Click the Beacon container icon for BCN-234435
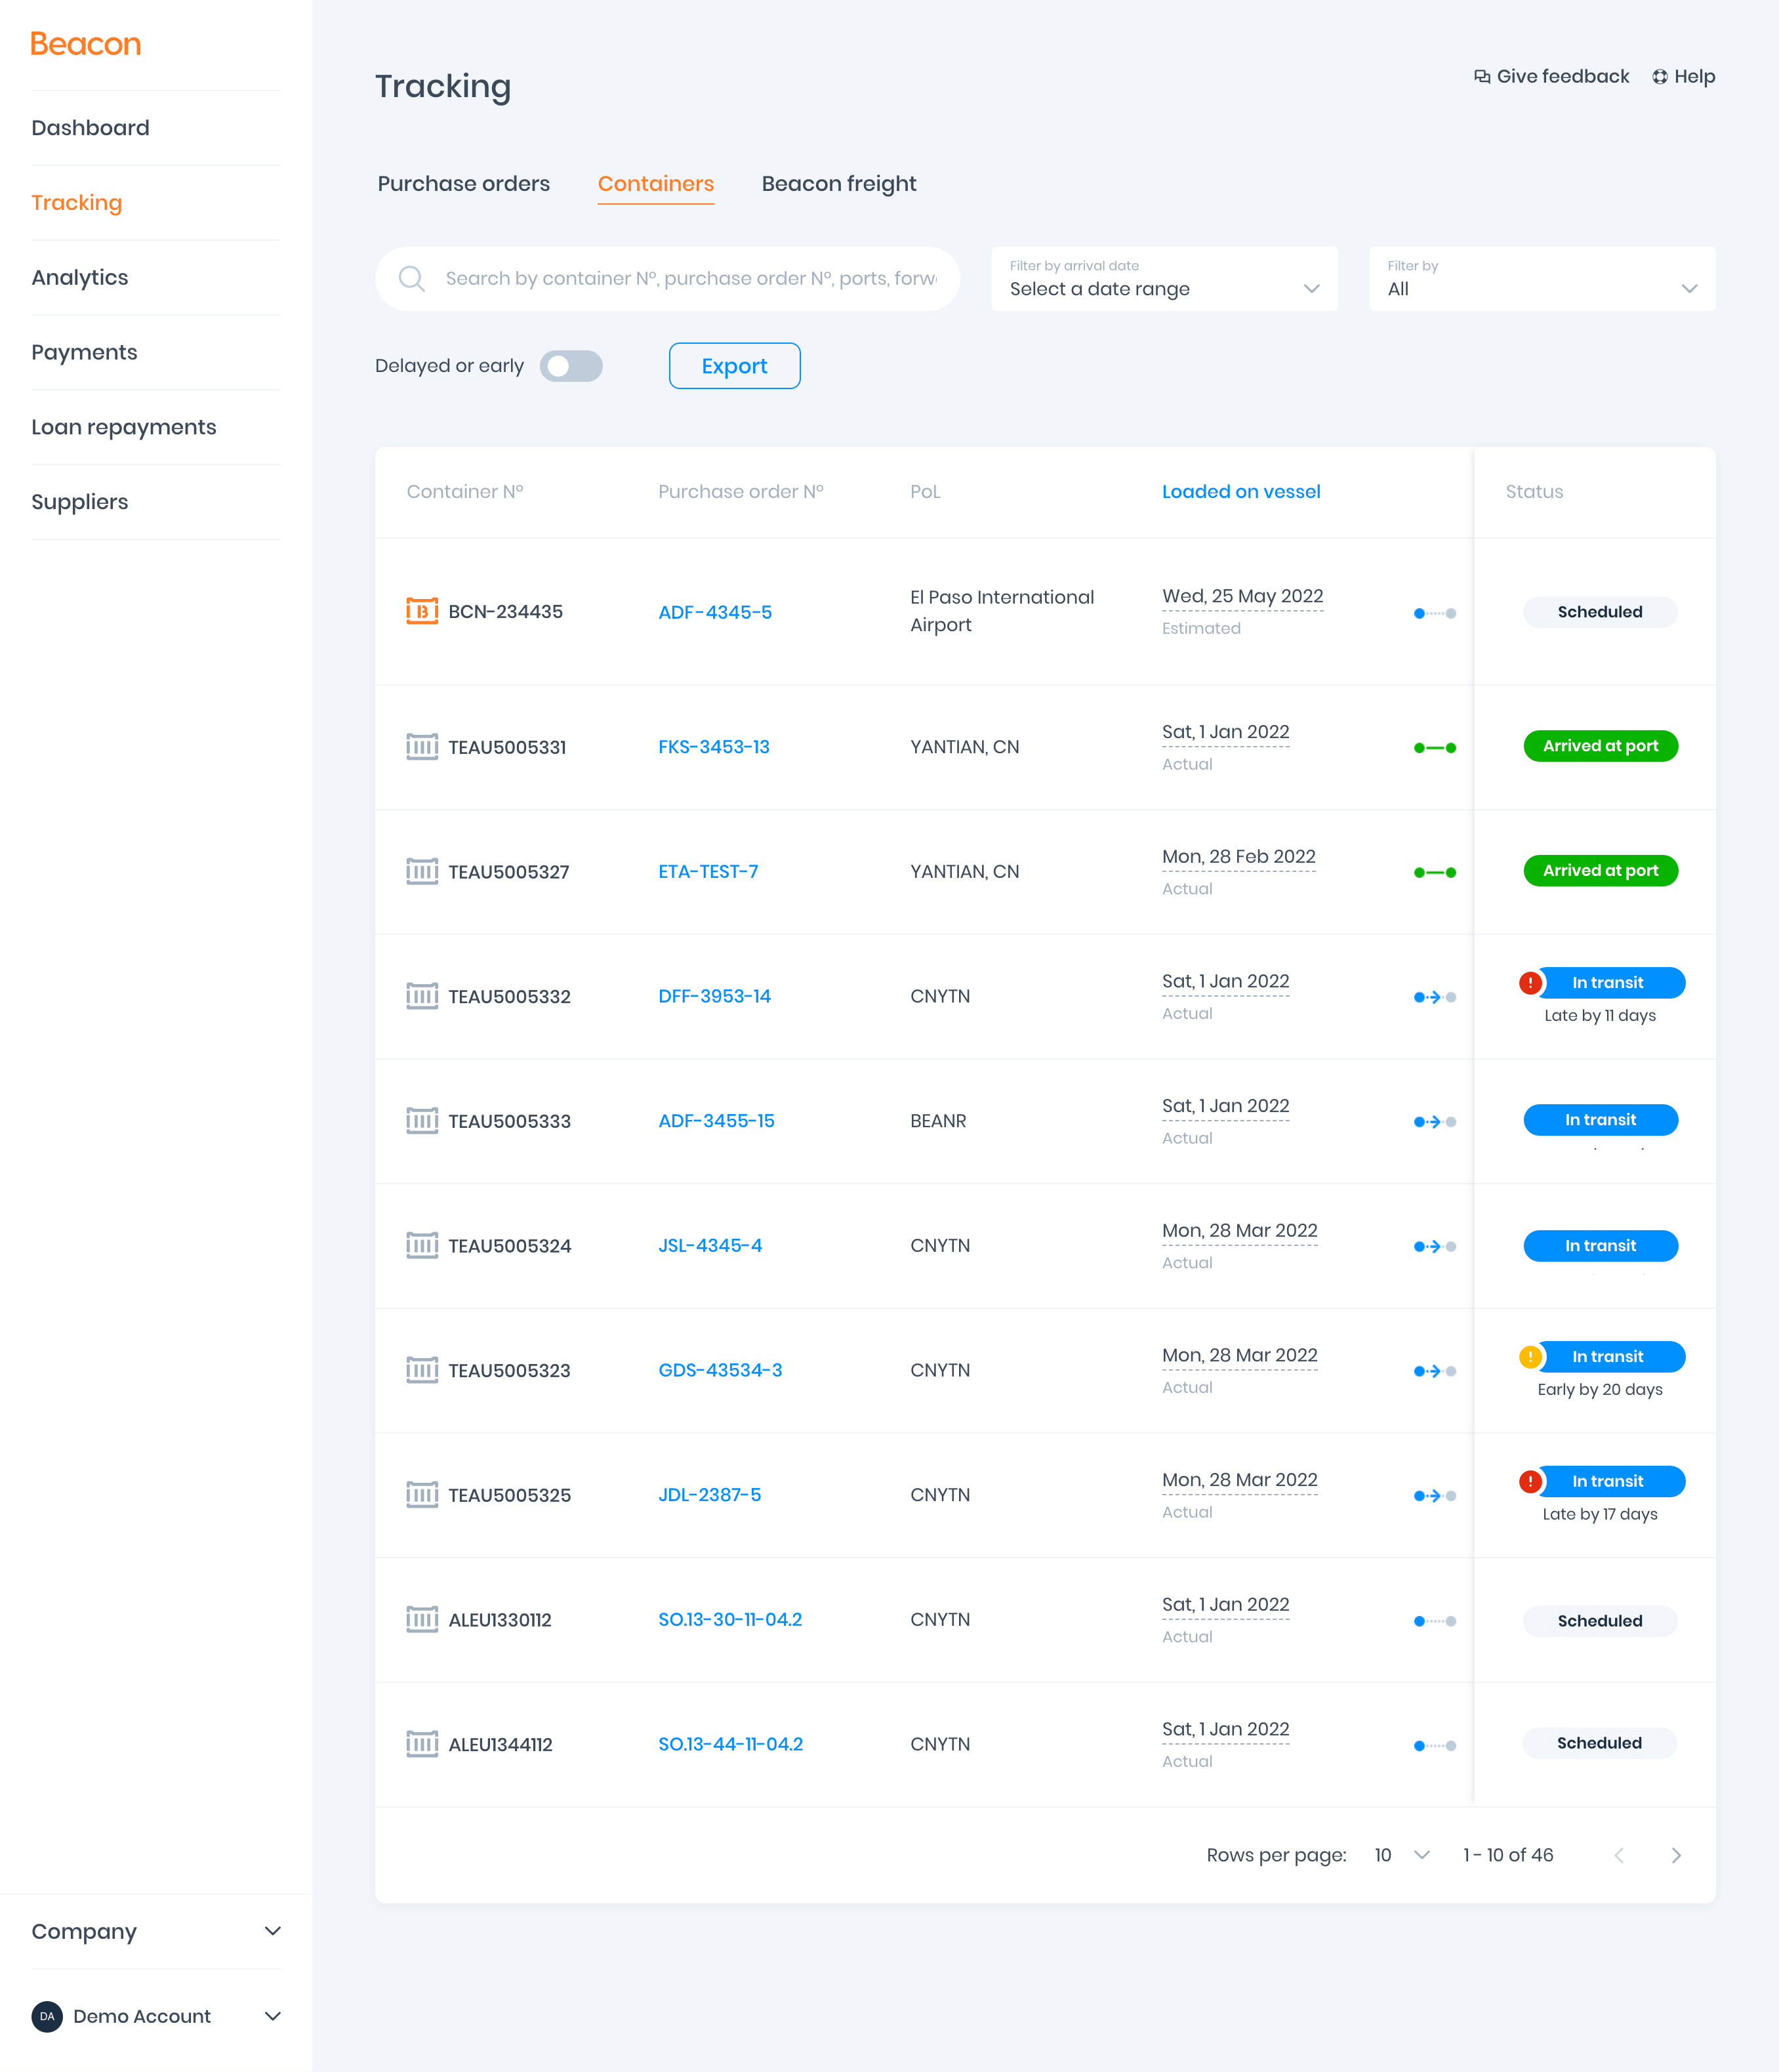Image resolution: width=1779 pixels, height=2072 pixels. (422, 611)
